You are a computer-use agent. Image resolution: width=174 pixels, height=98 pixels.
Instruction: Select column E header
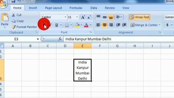click(82, 46)
